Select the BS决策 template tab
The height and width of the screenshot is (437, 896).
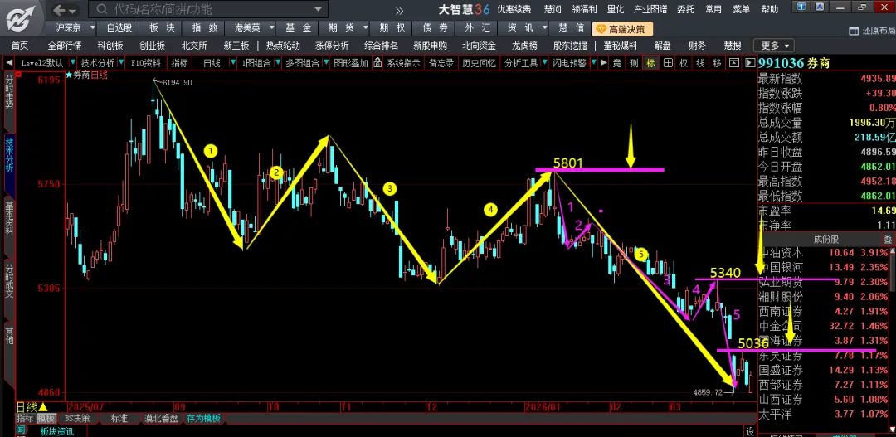click(x=77, y=418)
